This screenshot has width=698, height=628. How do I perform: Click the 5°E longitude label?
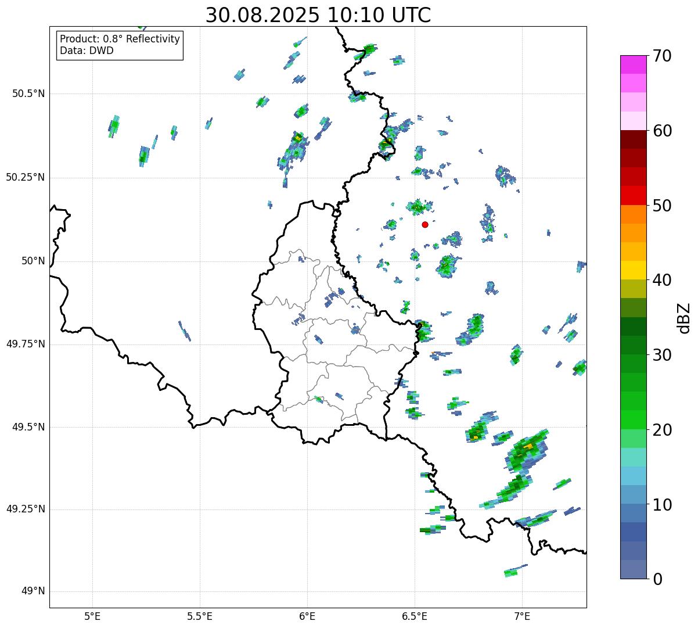(x=92, y=616)
